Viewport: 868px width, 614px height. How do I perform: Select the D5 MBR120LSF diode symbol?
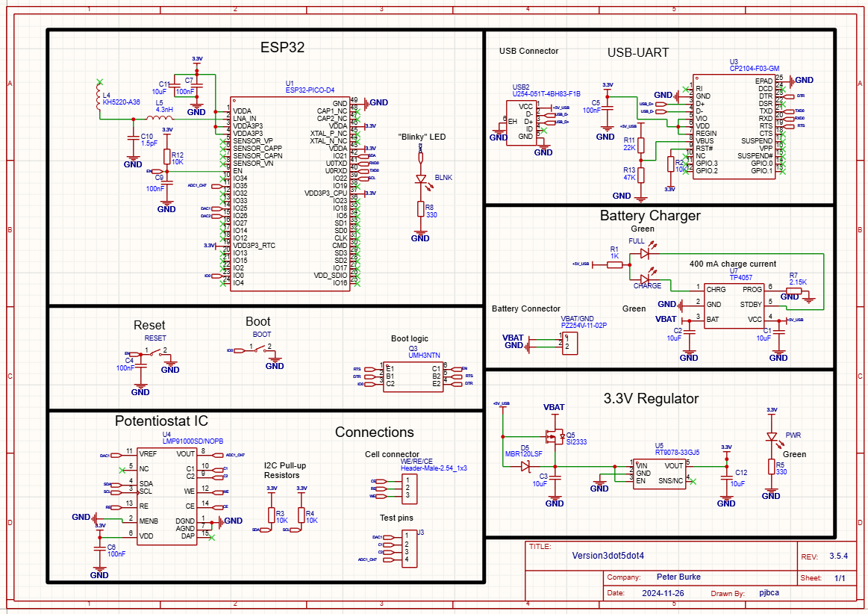[x=525, y=467]
